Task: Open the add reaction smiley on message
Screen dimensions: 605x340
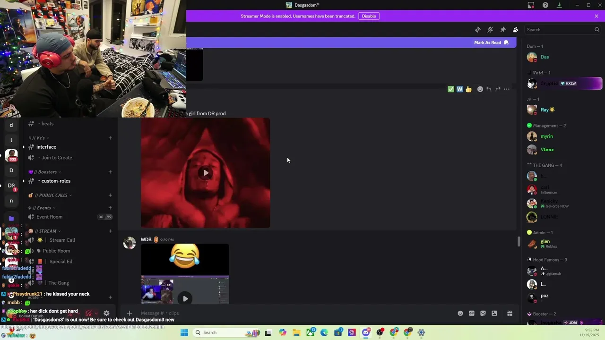Action: [480, 89]
